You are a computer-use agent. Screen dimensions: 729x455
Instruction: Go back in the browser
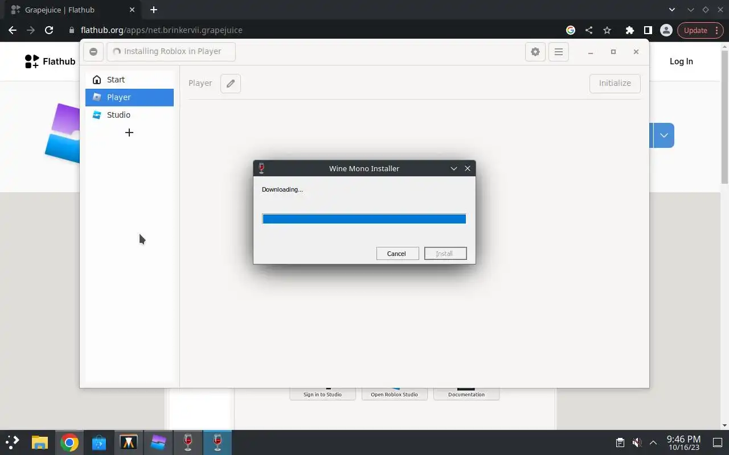[x=13, y=30]
